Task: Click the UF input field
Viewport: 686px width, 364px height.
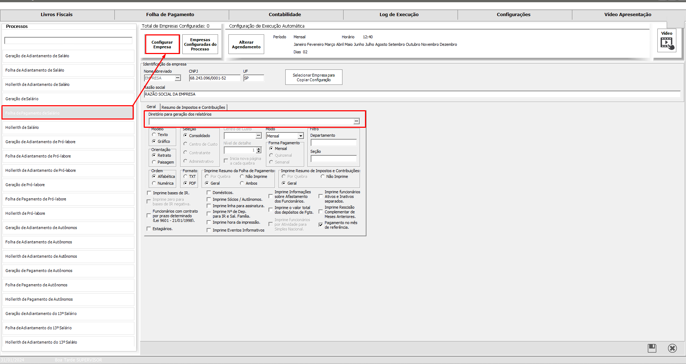Action: (254, 78)
